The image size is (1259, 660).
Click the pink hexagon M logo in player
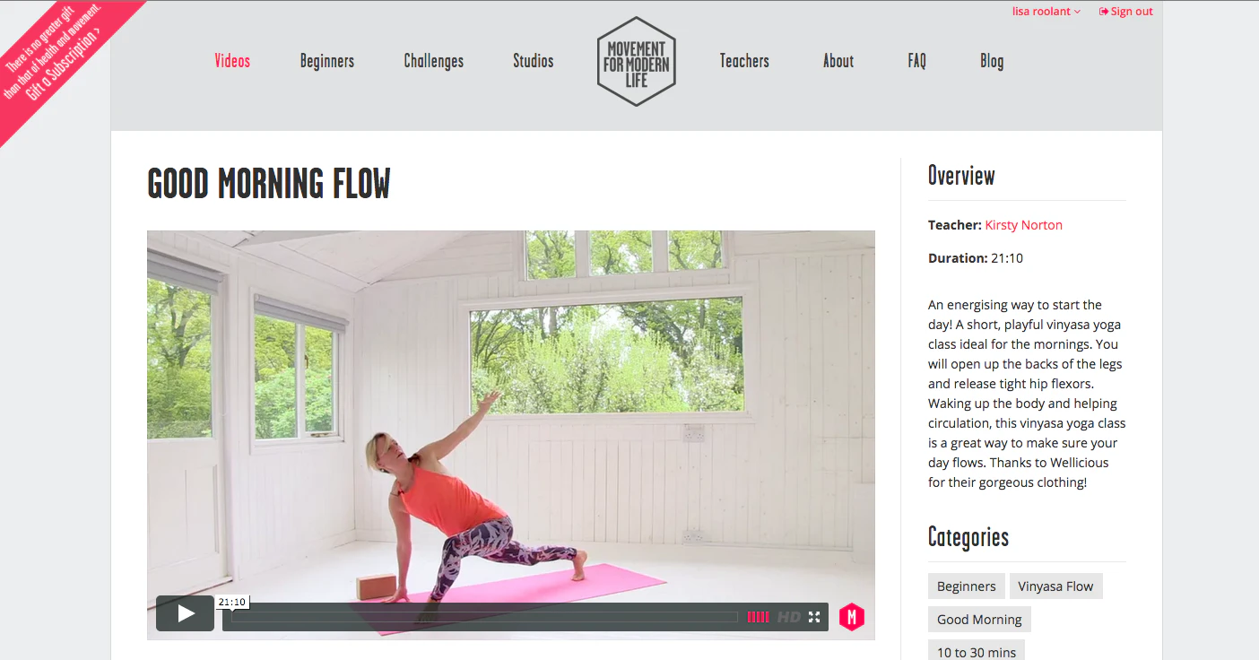click(x=852, y=616)
